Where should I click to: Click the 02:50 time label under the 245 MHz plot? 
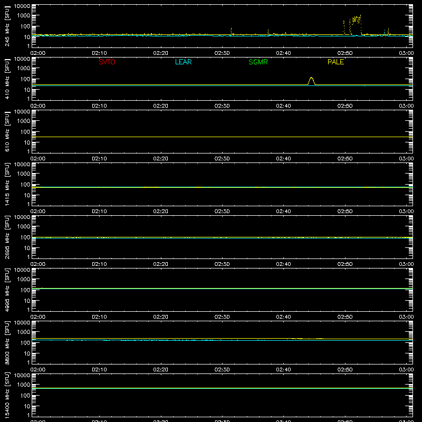345,53
